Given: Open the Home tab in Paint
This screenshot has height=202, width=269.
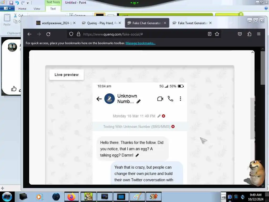Looking at the screenshot, I should (22, 9).
